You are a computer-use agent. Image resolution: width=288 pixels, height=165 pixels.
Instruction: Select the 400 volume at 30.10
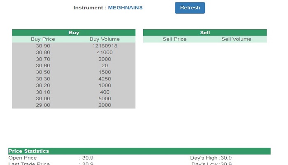105,92
